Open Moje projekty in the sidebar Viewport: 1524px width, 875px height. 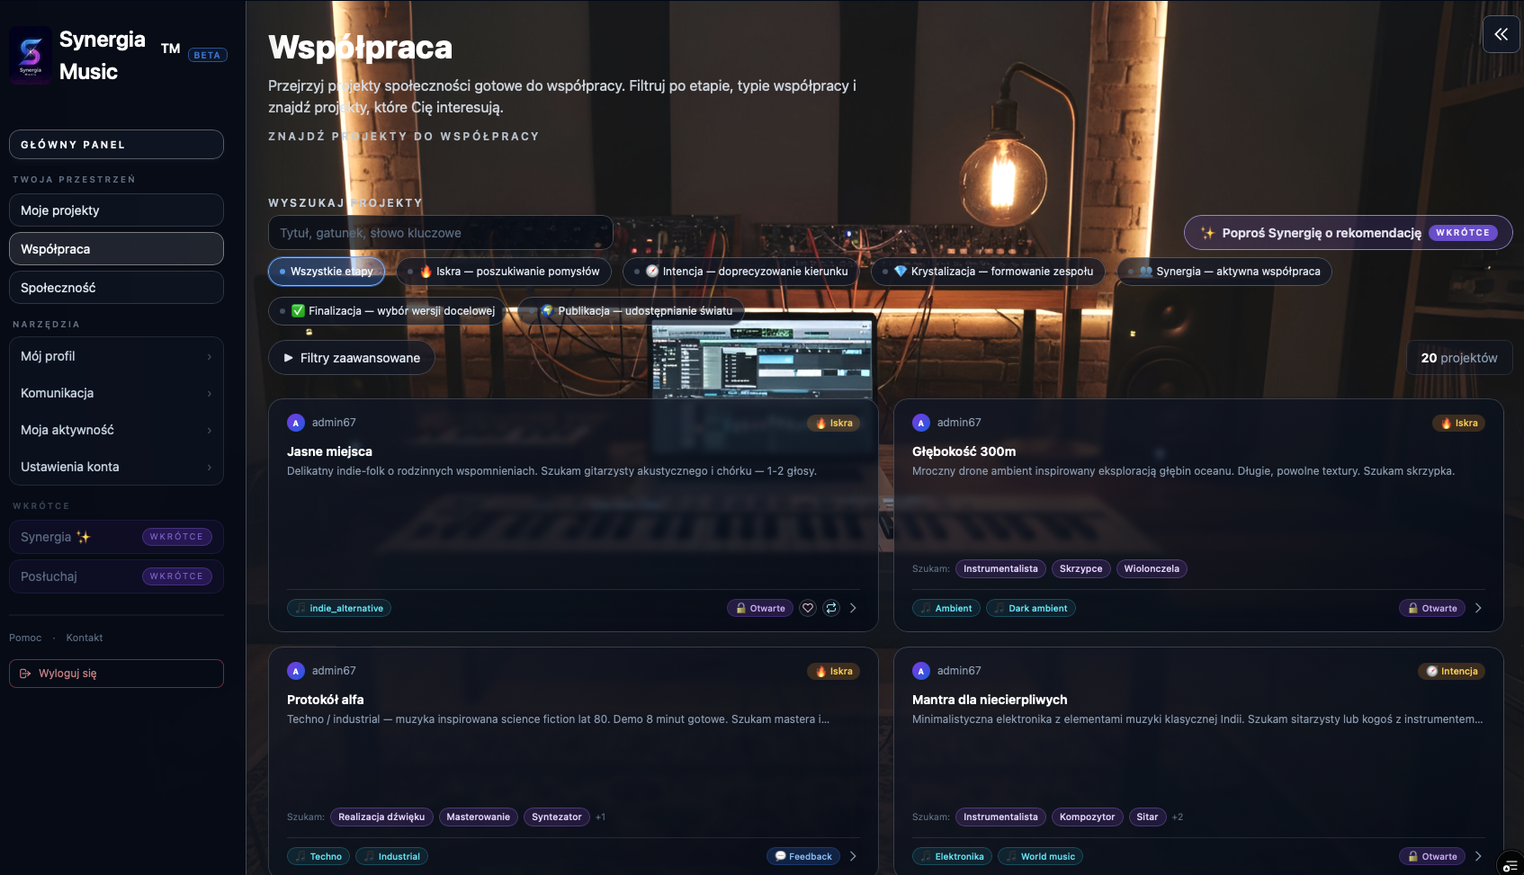pos(116,210)
